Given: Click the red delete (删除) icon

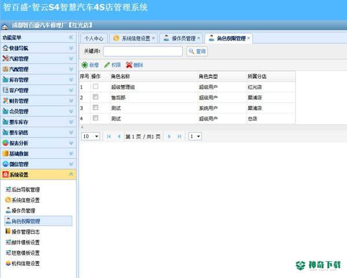Looking at the screenshot, I should tap(129, 65).
